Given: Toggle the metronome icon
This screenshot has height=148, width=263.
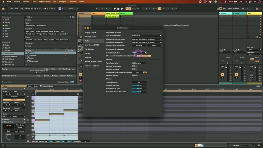Looking at the screenshot, I should [x=45, y=8].
